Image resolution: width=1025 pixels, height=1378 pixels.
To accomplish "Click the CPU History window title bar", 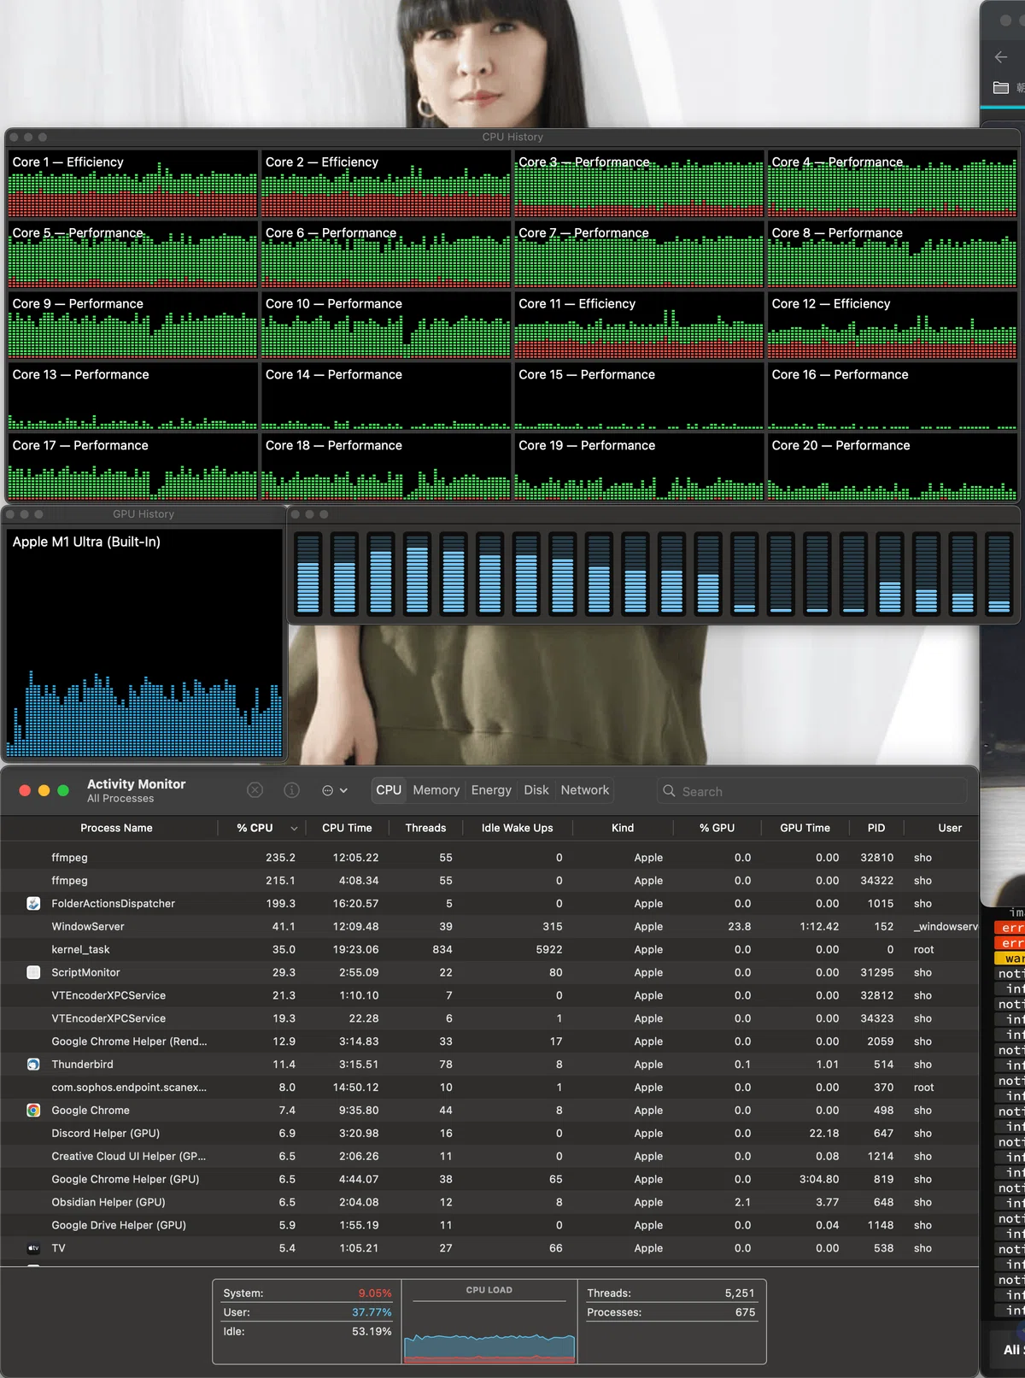I will point(512,137).
